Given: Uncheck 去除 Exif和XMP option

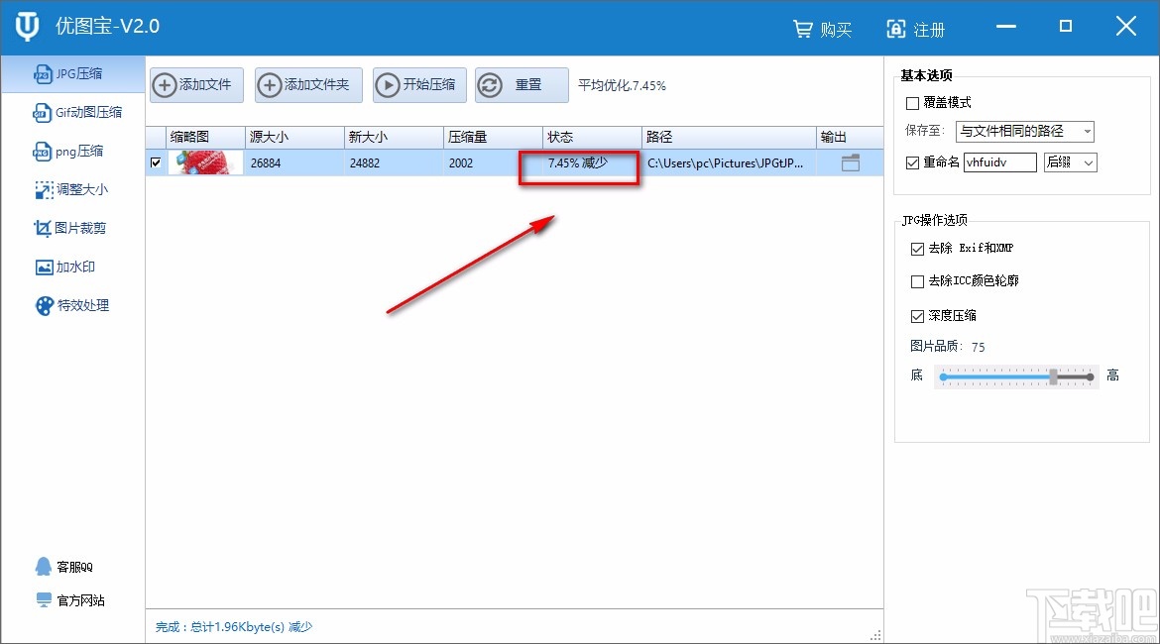Looking at the screenshot, I should [x=917, y=249].
